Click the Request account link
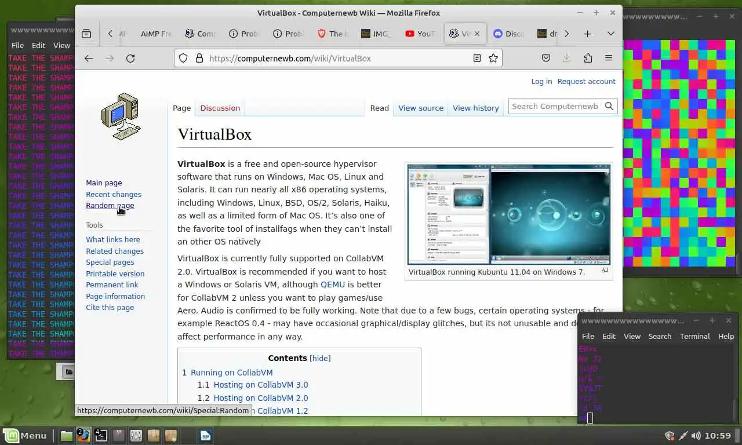Image resolution: width=742 pixels, height=445 pixels. coord(586,81)
